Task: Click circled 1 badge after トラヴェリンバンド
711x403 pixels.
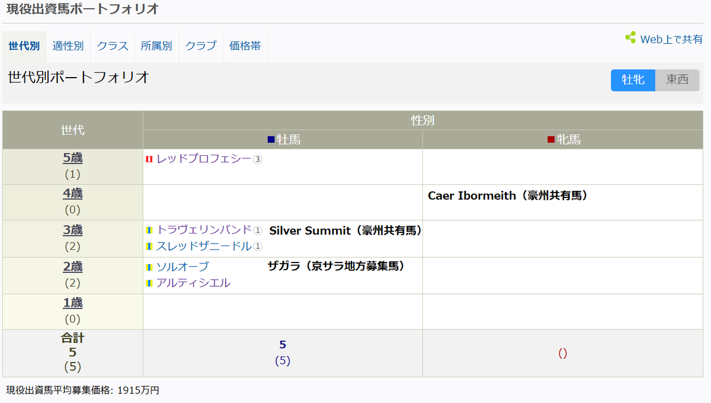Action: (258, 231)
